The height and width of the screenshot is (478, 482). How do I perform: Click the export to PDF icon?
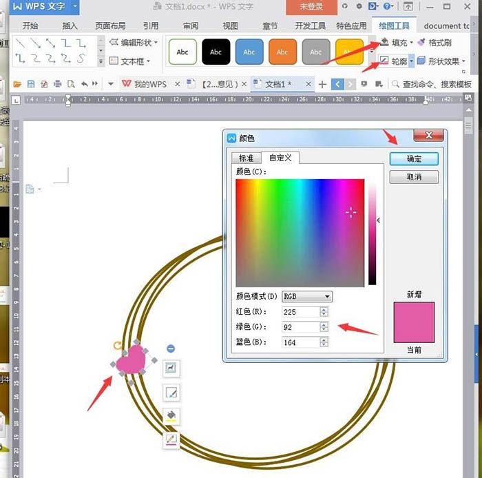click(44, 83)
